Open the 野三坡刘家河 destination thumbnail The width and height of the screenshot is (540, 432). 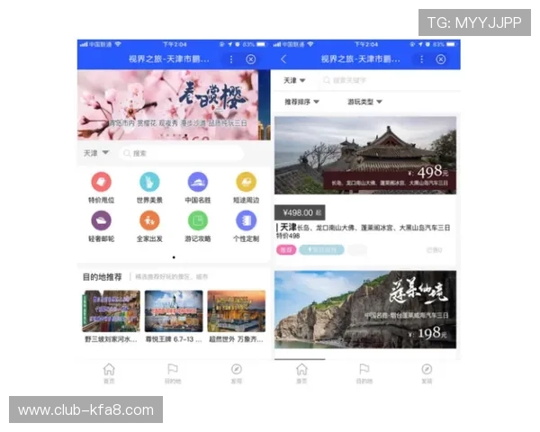pos(111,311)
